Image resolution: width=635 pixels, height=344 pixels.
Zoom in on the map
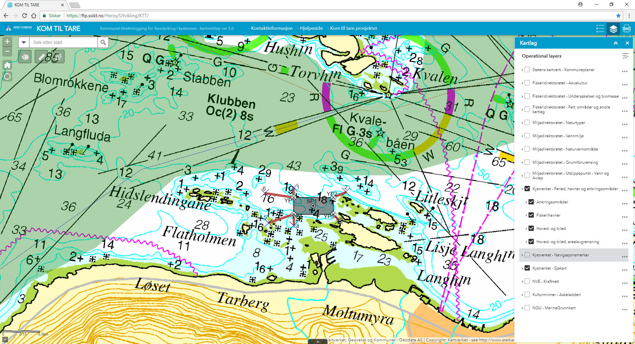[x=7, y=42]
